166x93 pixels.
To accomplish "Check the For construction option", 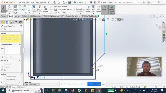I will pyautogui.click(x=5, y=77).
